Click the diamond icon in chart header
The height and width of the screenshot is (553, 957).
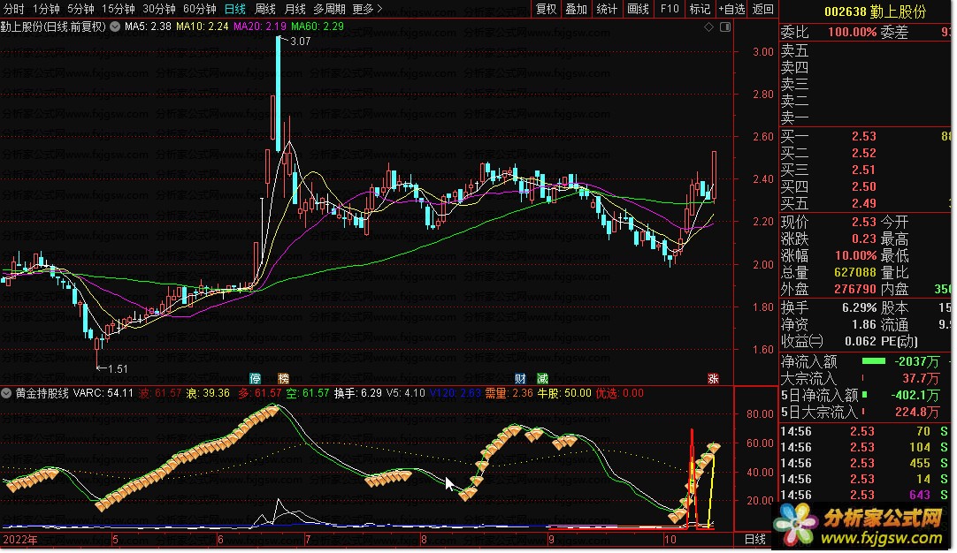(708, 27)
